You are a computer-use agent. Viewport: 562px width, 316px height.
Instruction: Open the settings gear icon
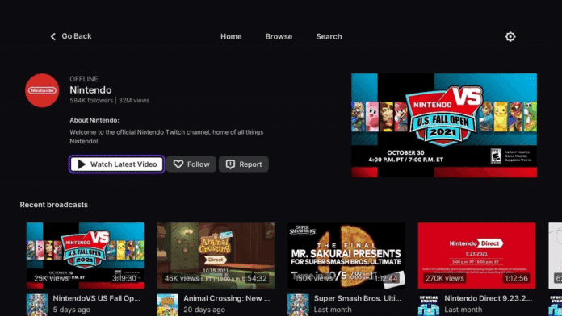pyautogui.click(x=510, y=36)
